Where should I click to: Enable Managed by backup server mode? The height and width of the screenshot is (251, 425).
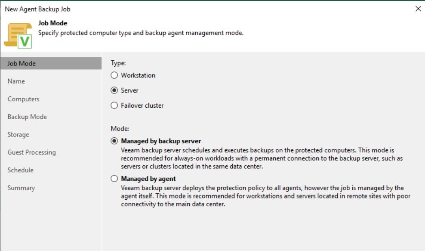(x=114, y=141)
